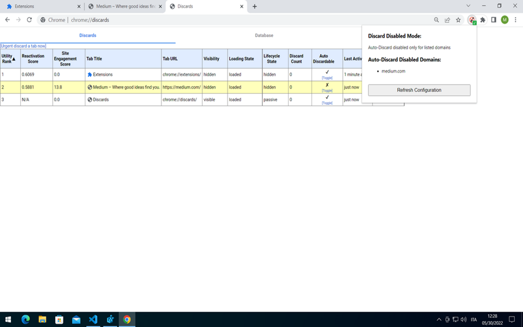Toggle the Chrome side panel icon
This screenshot has width=523, height=327.
pyautogui.click(x=494, y=20)
